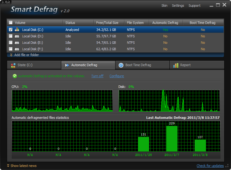Click the Disk usage graph
The image size is (231, 170).
coord(169,101)
